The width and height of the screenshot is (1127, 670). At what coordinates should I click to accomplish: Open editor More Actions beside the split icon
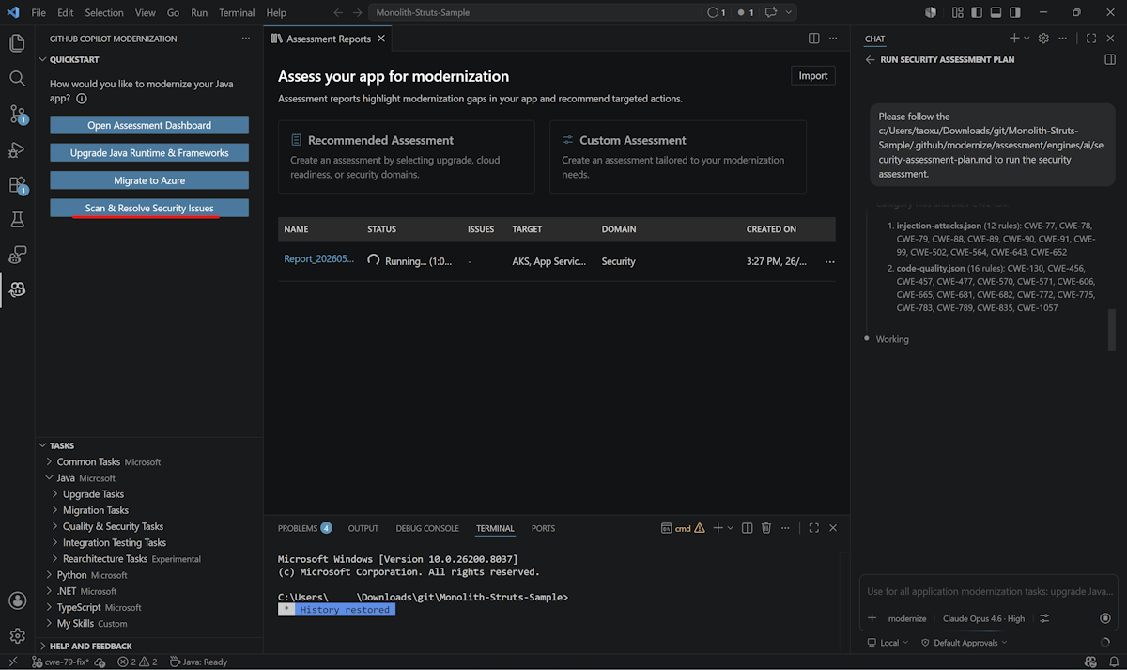coord(833,39)
